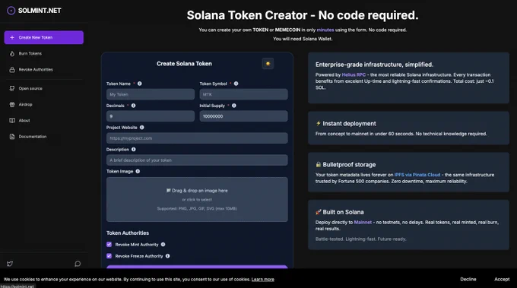The width and height of the screenshot is (517, 288).
Task: Open the About sidebar item
Action: (44, 121)
